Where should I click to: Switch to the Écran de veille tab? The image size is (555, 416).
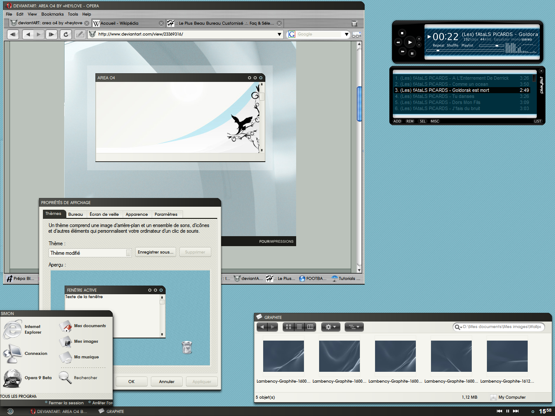104,214
